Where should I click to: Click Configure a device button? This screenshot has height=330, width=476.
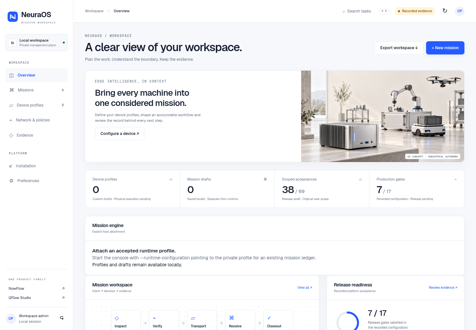pyautogui.click(x=120, y=134)
